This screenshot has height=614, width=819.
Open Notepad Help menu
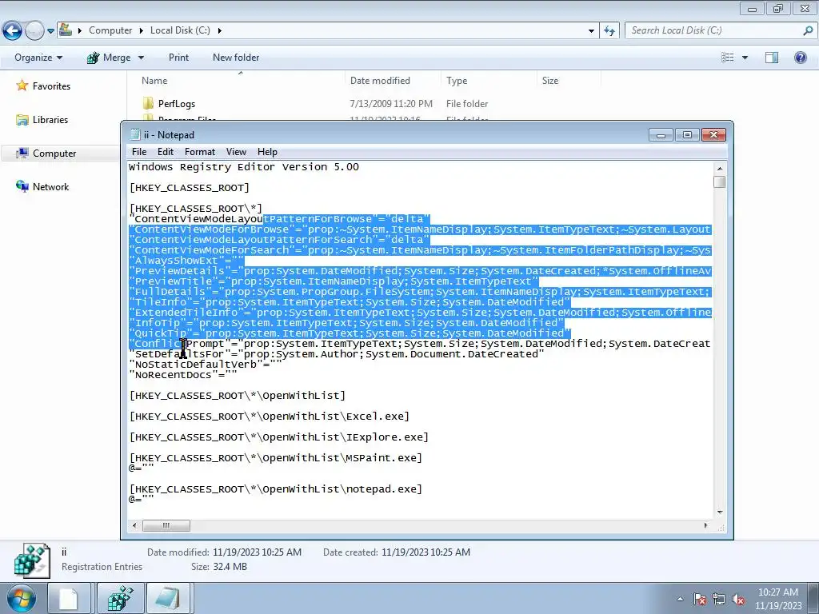(x=267, y=152)
